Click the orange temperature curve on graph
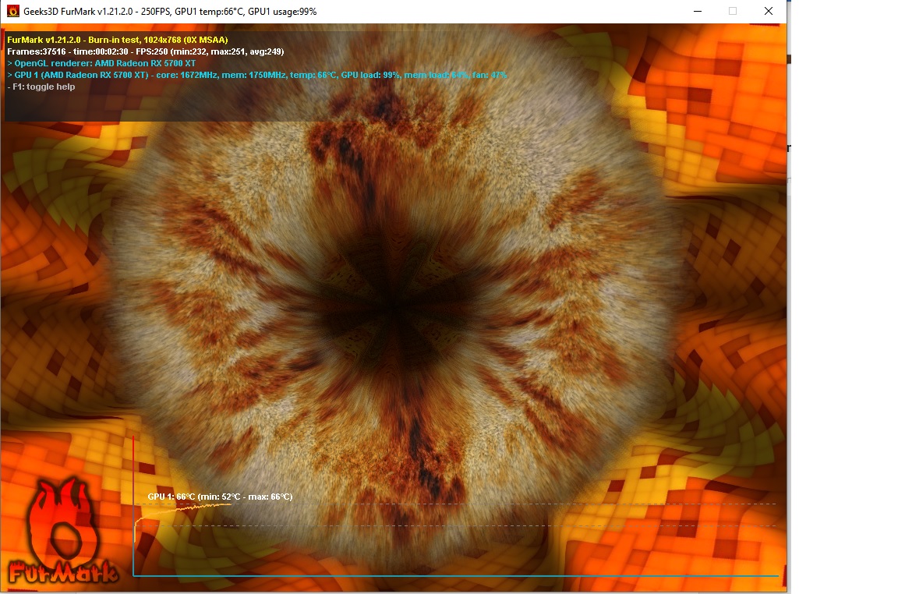This screenshot has height=594, width=898. [182, 511]
